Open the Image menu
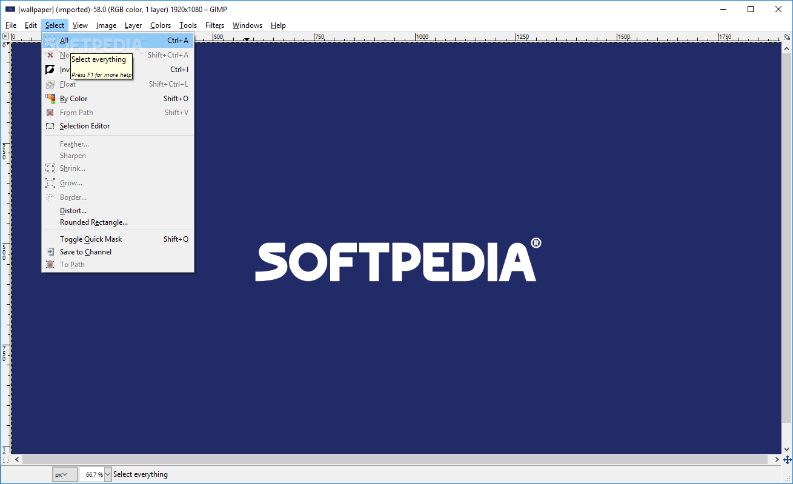The image size is (793, 484). pos(106,25)
